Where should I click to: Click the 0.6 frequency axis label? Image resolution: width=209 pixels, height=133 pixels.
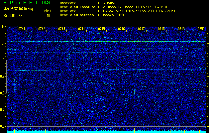coord(3,126)
